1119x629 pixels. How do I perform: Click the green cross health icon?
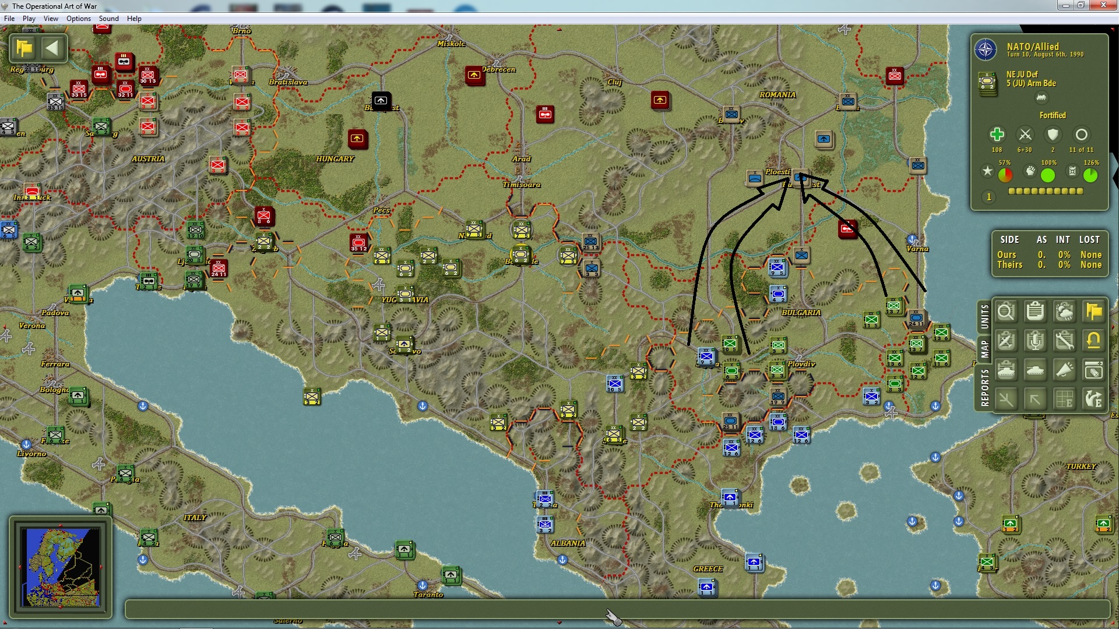pyautogui.click(x=997, y=135)
